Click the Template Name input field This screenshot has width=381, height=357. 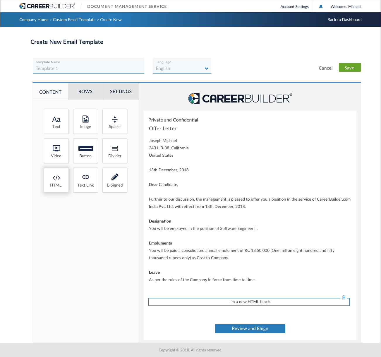click(88, 66)
